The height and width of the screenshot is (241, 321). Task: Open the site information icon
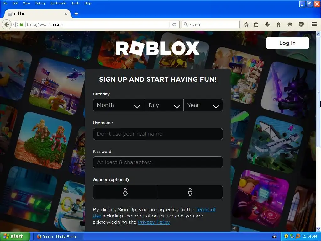click(x=16, y=24)
